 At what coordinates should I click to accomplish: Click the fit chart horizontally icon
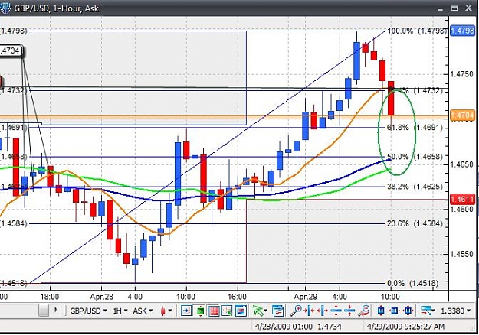point(395,311)
